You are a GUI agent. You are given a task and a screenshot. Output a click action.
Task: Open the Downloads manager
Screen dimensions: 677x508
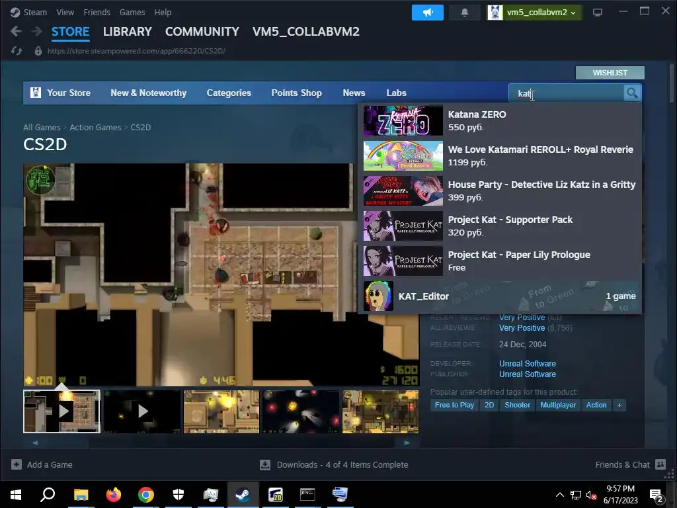[x=334, y=465]
